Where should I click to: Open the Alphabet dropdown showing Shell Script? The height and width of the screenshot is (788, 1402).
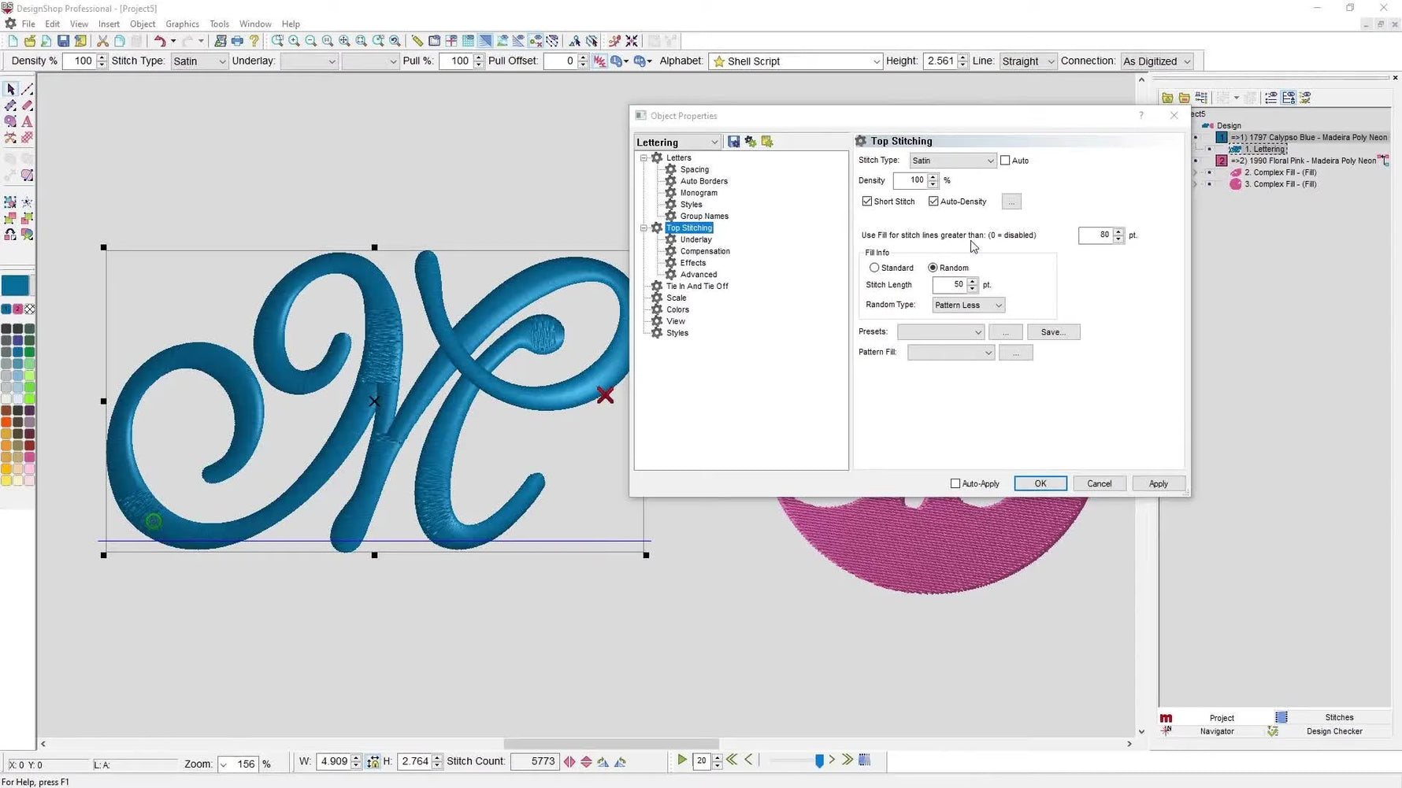877,61
